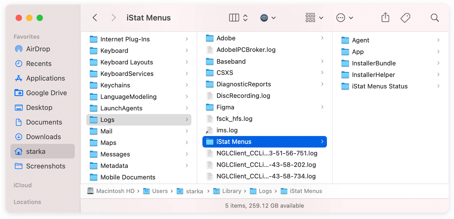
Task: Open Recents in the sidebar
Action: click(42, 64)
